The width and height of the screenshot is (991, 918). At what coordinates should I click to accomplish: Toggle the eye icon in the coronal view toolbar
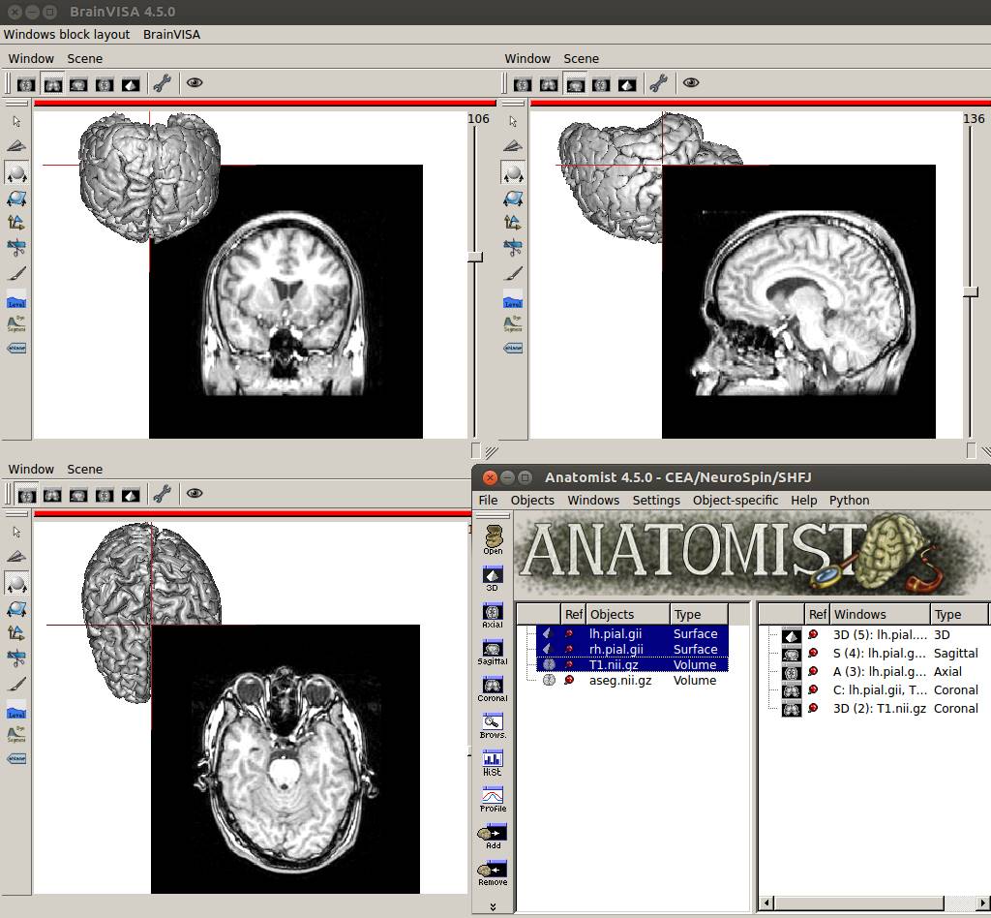(x=195, y=83)
